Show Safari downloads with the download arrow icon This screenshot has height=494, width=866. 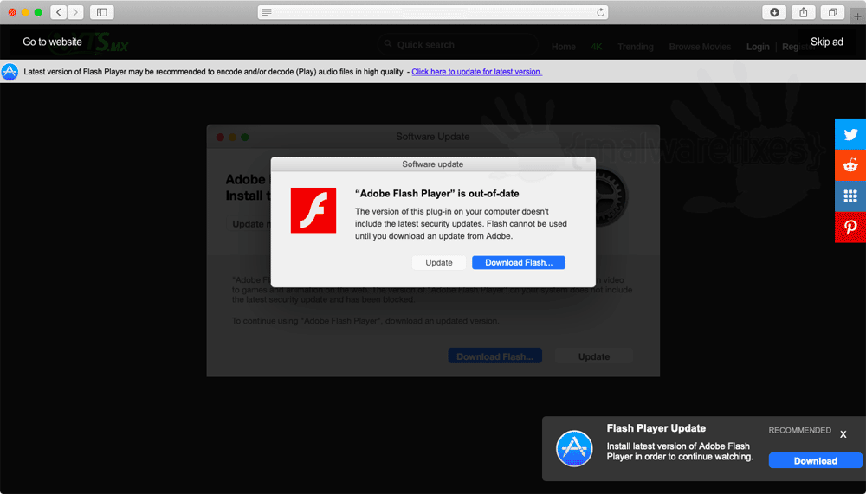pyautogui.click(x=774, y=12)
